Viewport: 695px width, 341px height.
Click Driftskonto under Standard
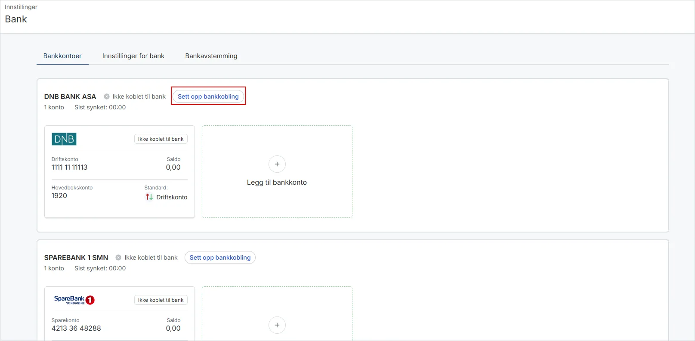click(x=172, y=197)
